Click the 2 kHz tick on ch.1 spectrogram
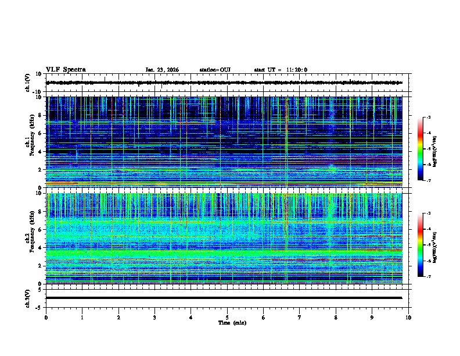This screenshot has width=460, height=356. pos(41,170)
